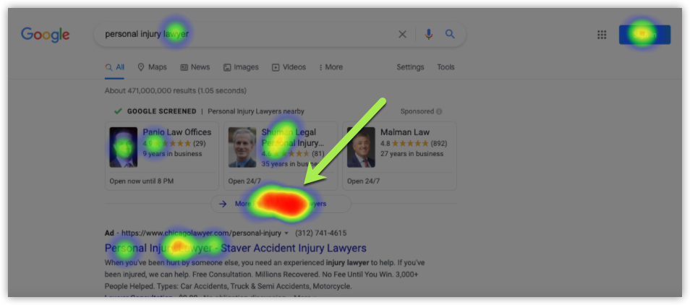The image size is (690, 305).
Task: Open the Videos tab
Action: click(x=289, y=67)
